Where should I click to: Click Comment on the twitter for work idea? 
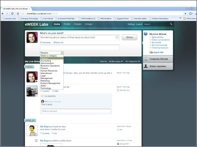point(45,134)
